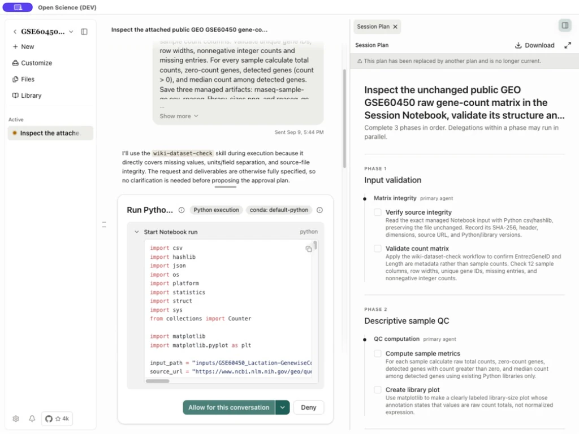Check the Validate count matrix checkbox
Image resolution: width=579 pixels, height=434 pixels.
[x=377, y=249]
